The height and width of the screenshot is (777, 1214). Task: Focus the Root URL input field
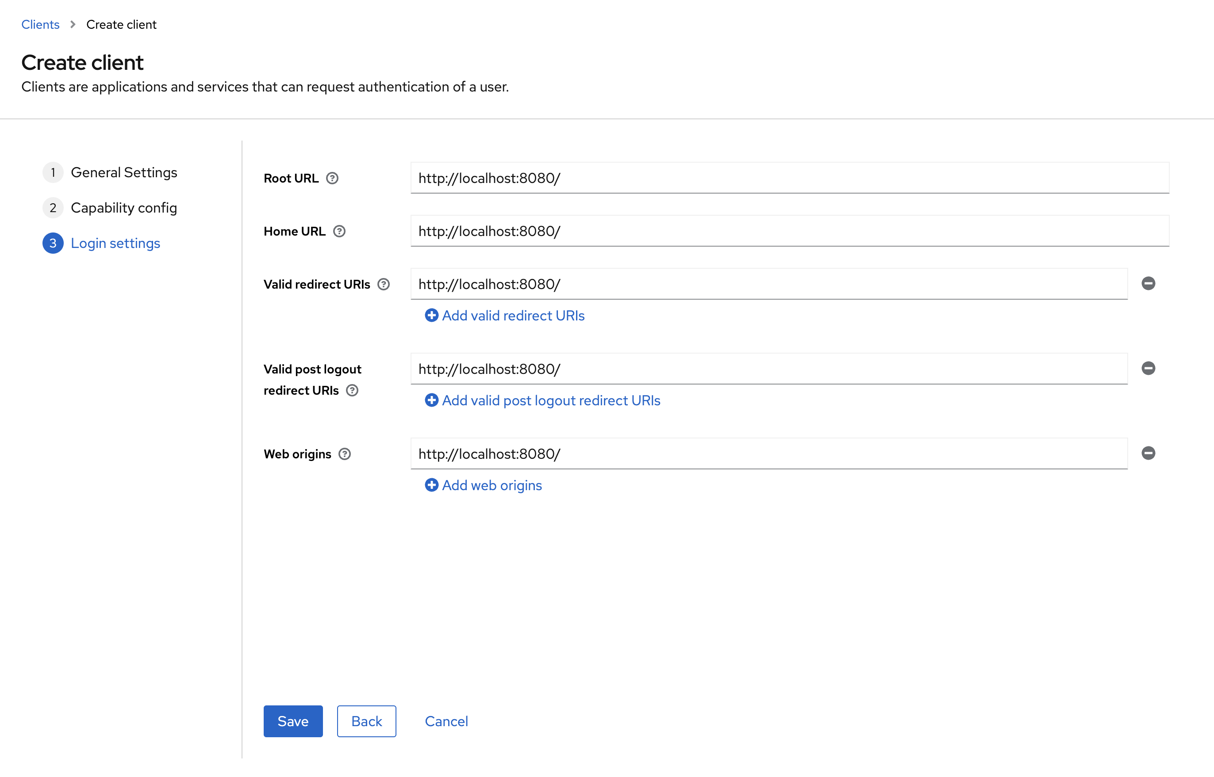tap(790, 178)
